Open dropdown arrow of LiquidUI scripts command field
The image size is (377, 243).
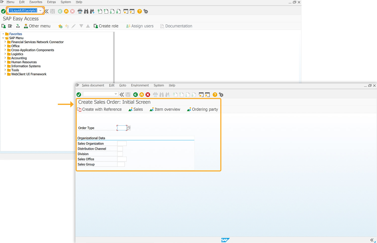pos(40,11)
